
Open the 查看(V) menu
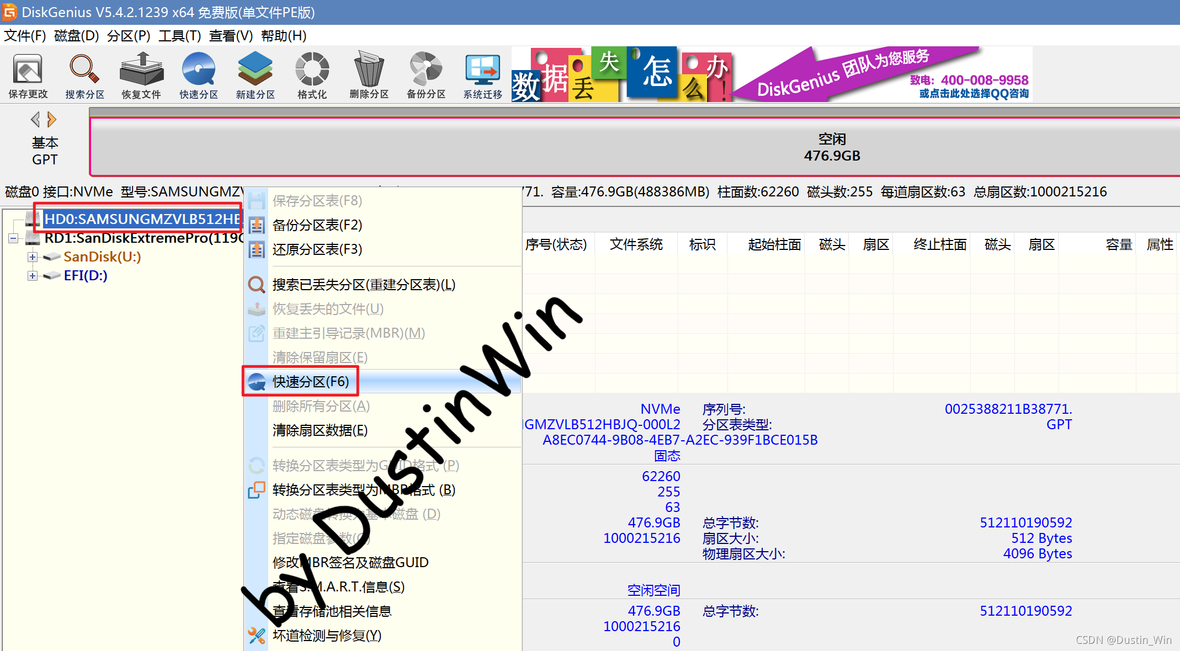coord(231,36)
